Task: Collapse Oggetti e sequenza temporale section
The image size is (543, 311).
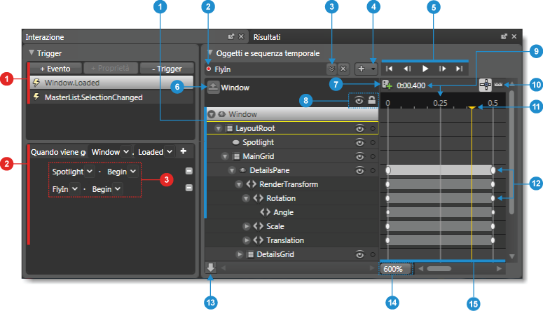Action: coord(209,53)
